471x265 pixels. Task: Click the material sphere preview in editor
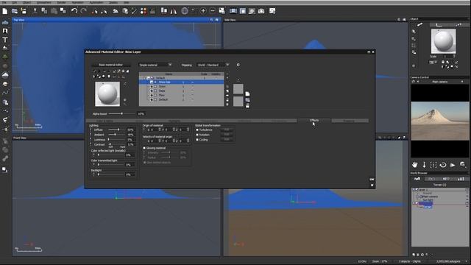[x=107, y=94]
